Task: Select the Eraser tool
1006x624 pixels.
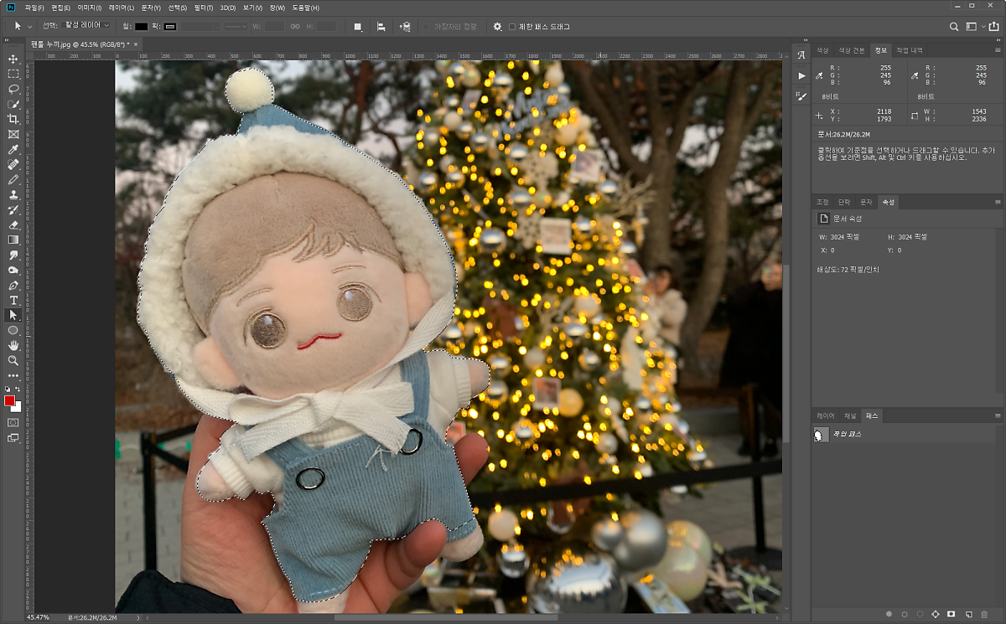Action: click(x=13, y=224)
